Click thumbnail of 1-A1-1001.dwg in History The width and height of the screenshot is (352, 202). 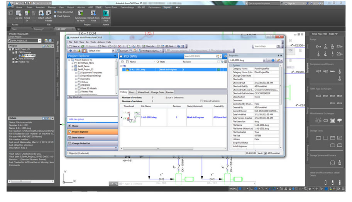click(131, 117)
